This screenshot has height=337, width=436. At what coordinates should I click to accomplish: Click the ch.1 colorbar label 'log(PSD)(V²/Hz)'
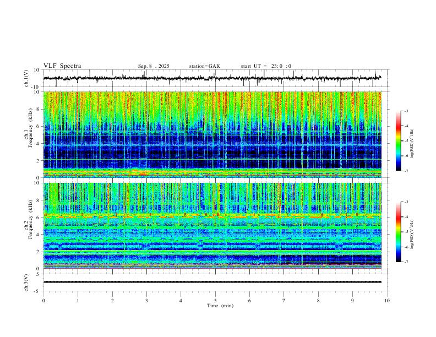coord(412,144)
